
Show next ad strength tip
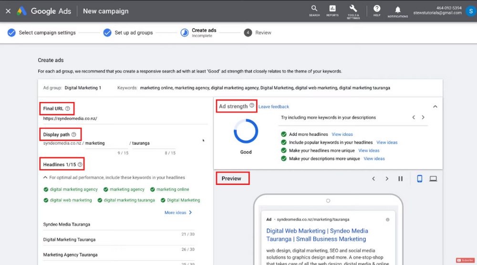(423, 117)
